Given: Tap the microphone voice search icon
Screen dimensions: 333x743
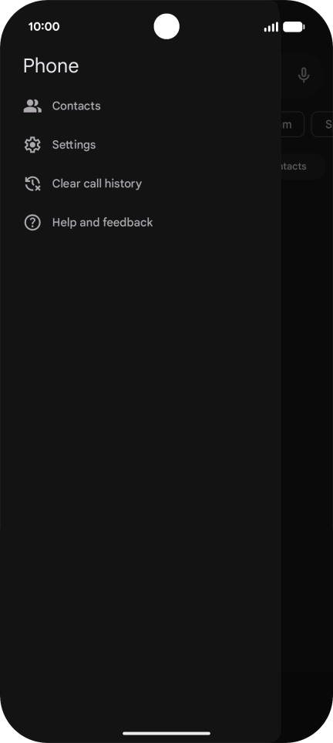Looking at the screenshot, I should pyautogui.click(x=304, y=75).
